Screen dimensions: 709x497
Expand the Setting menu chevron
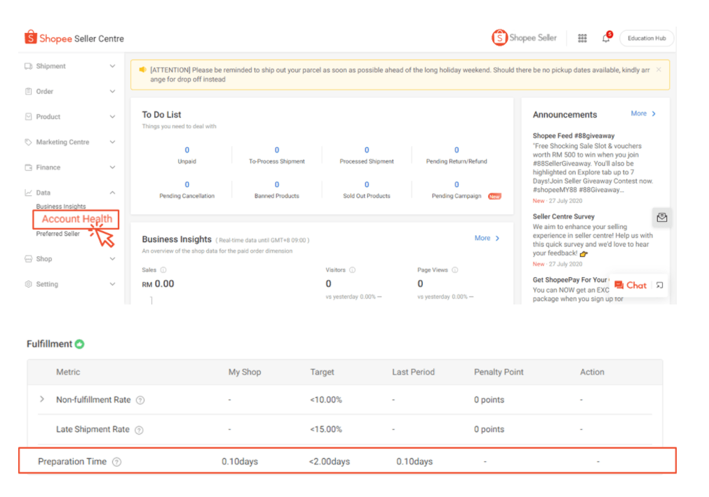tap(112, 284)
